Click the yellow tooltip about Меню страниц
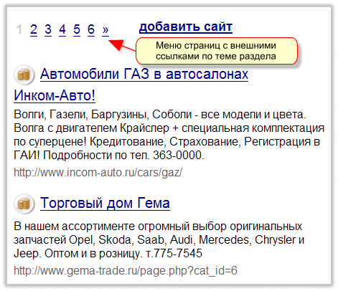The image size is (338, 291). [x=217, y=51]
